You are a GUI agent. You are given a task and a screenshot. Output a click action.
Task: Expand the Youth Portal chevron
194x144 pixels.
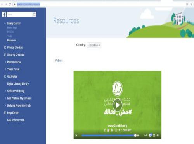[5, 69]
